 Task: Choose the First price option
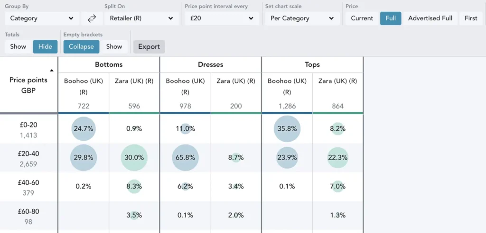(471, 18)
